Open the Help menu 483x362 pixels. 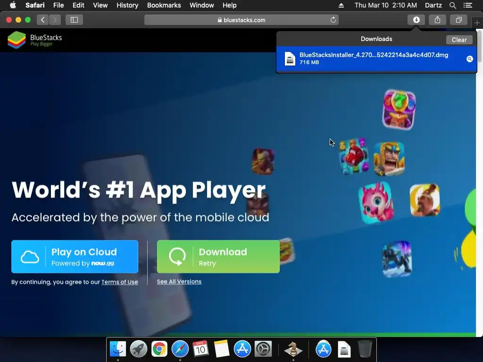pyautogui.click(x=230, y=5)
